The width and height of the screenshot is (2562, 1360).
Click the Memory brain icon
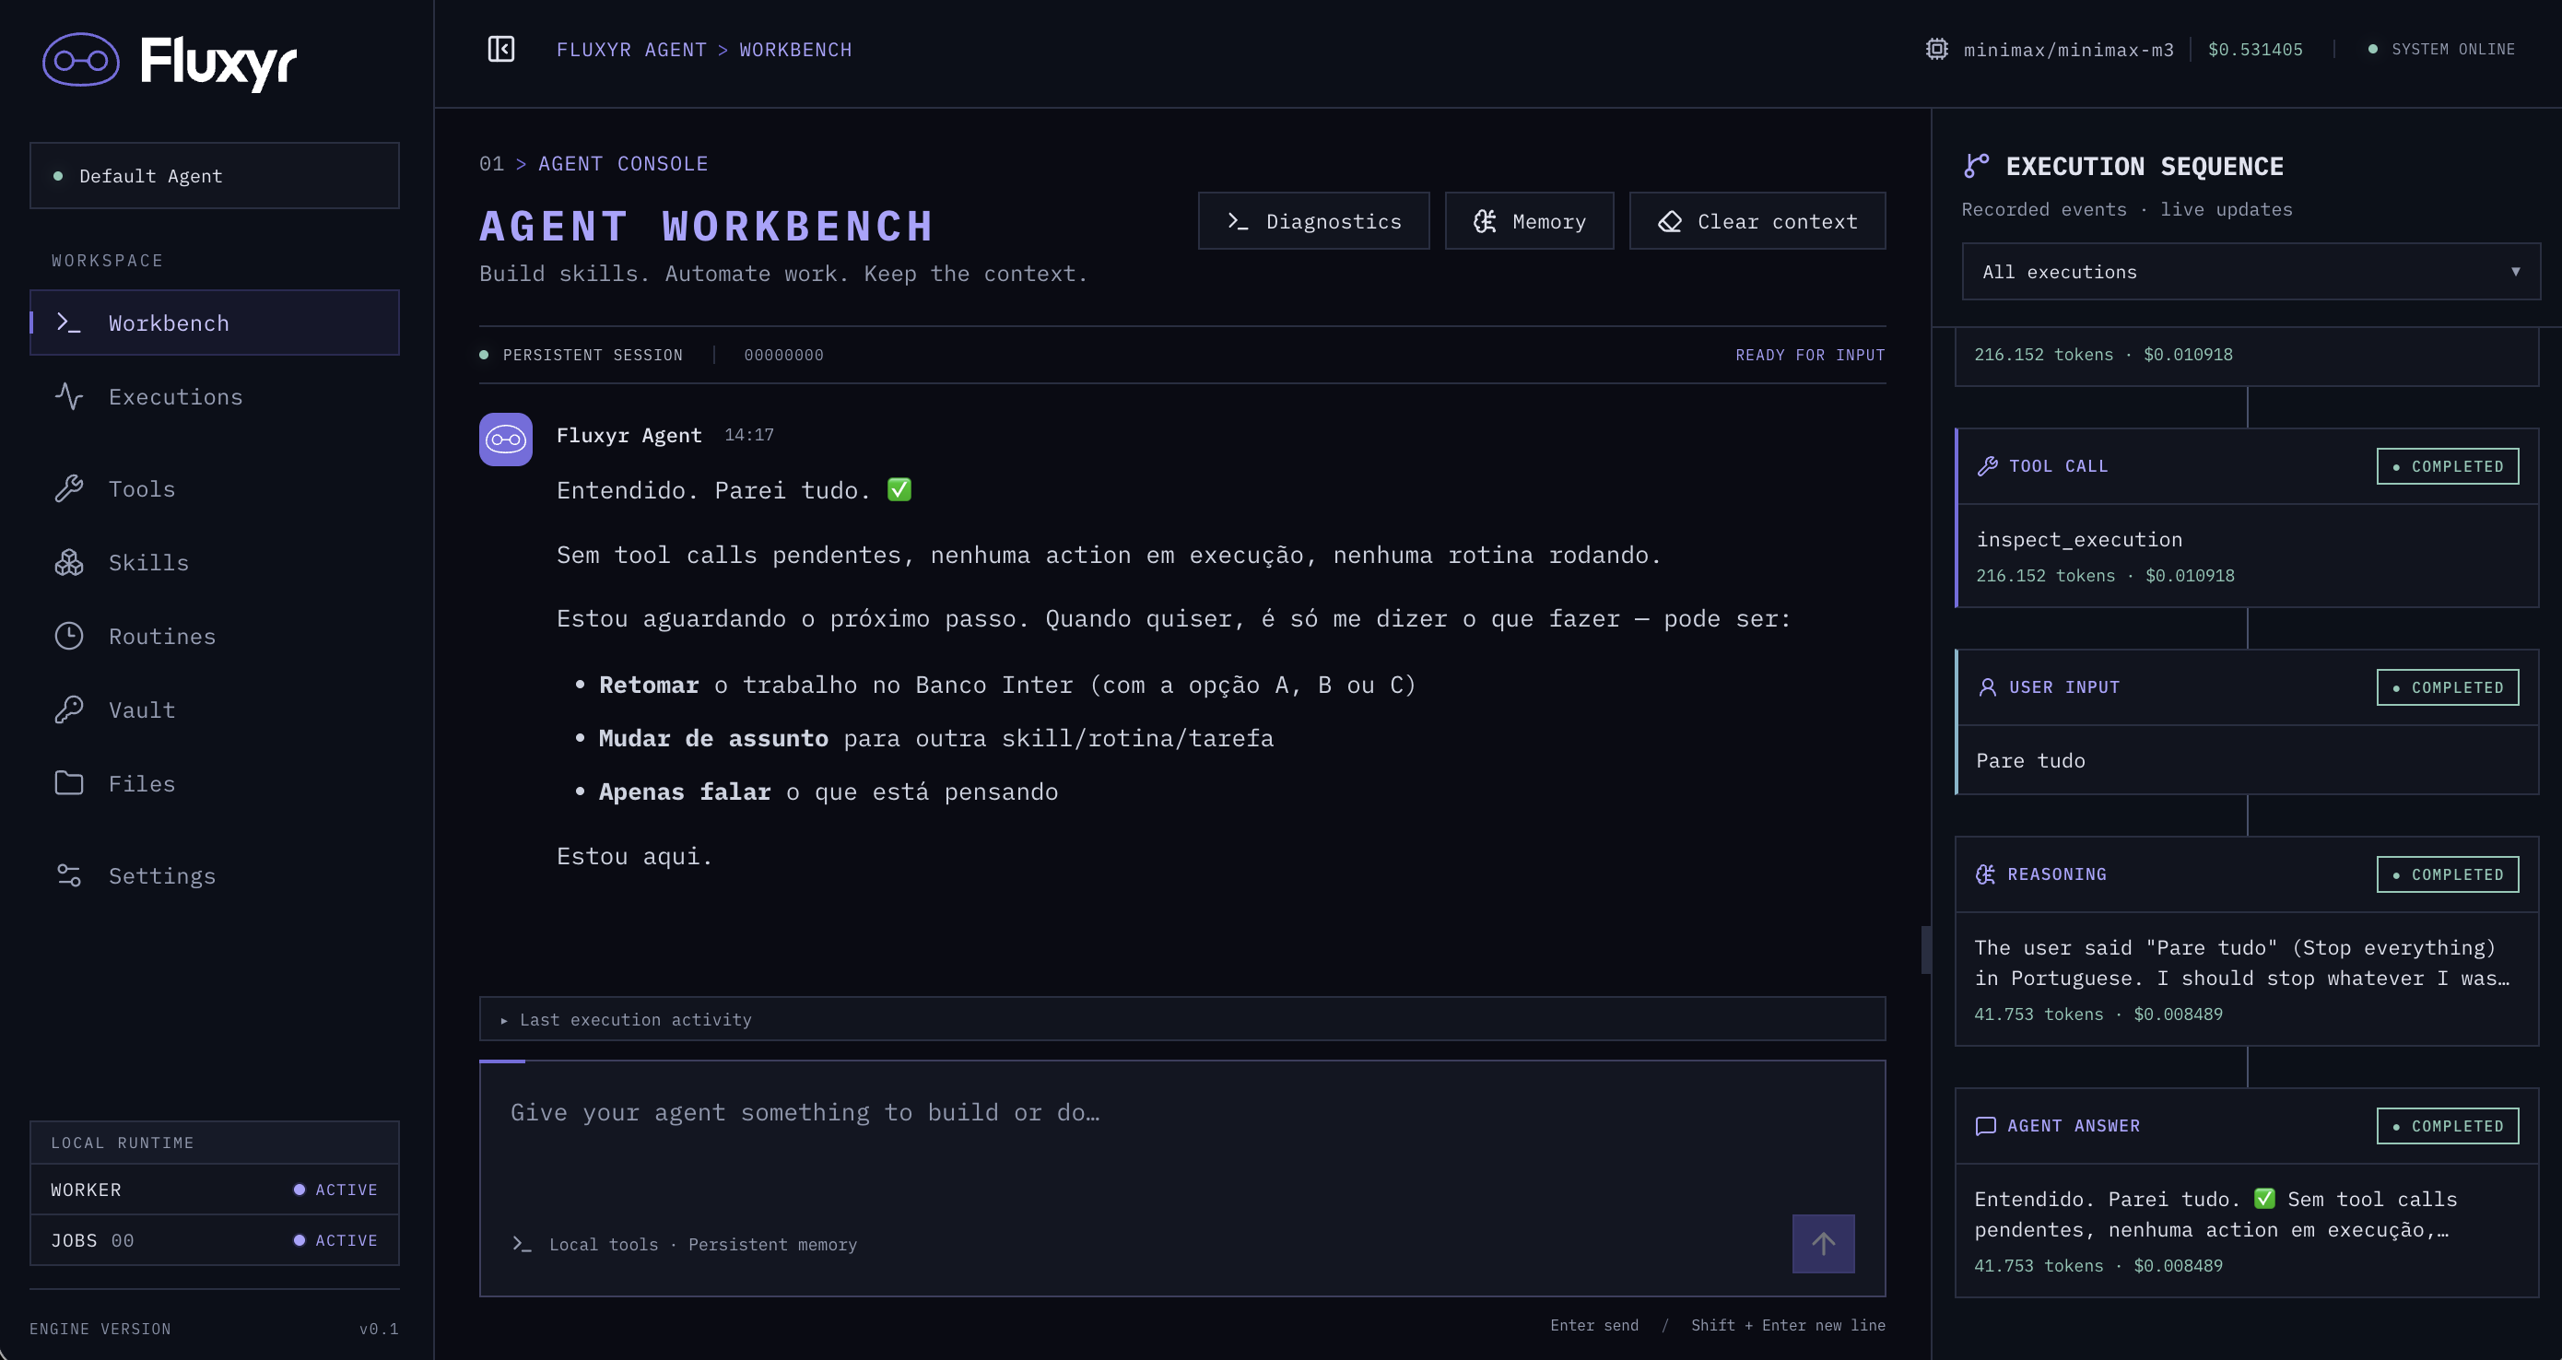point(1484,221)
